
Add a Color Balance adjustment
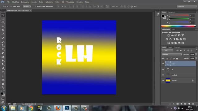pyautogui.click(x=170, y=39)
